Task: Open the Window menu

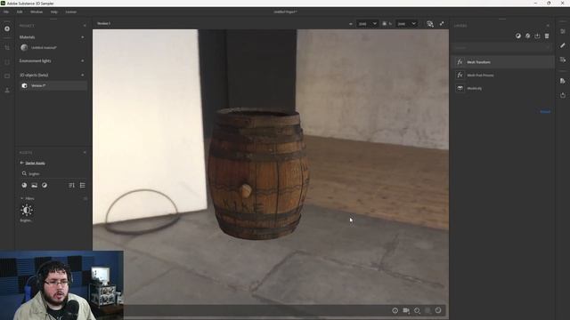Action: point(37,12)
